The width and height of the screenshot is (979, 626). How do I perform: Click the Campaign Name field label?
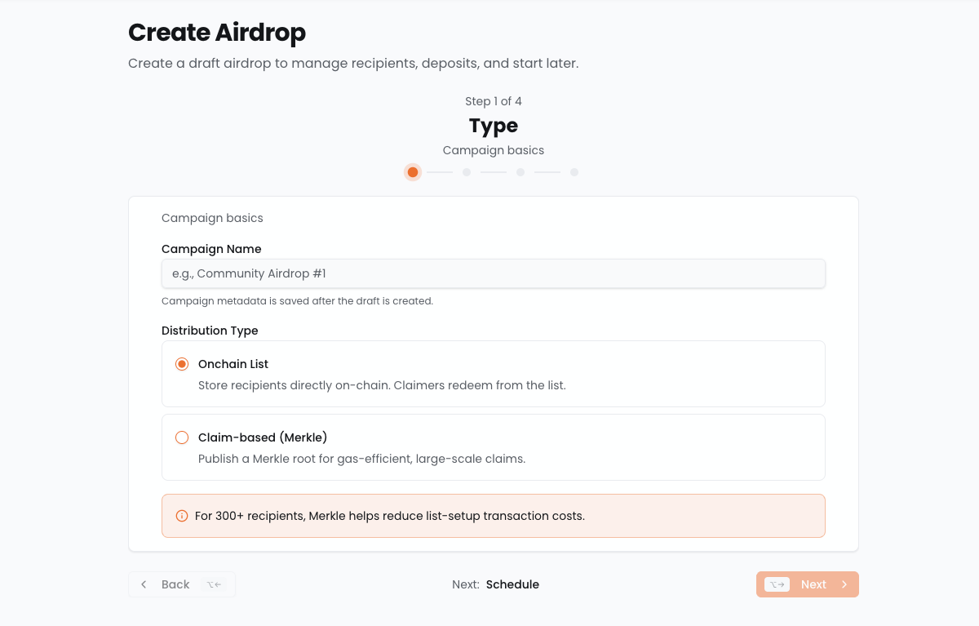point(211,249)
